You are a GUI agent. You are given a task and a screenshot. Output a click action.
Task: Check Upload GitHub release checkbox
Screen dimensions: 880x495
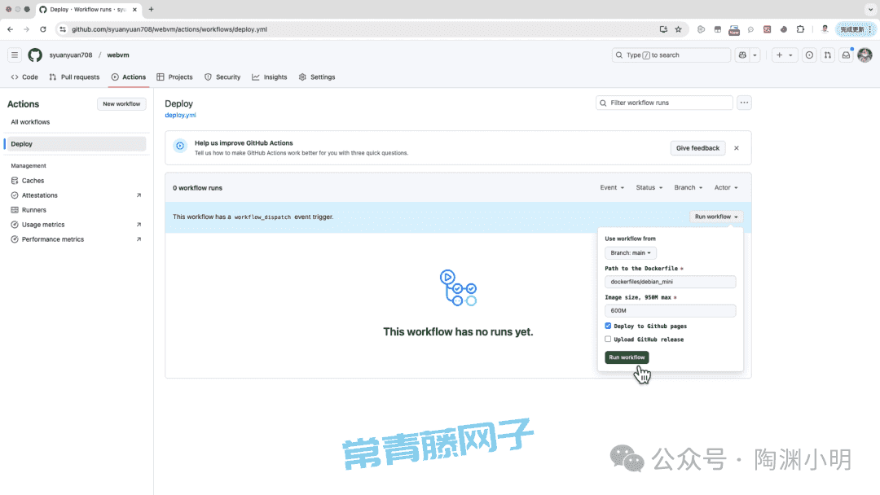(x=608, y=339)
